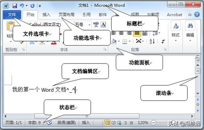Viewport: 204px width, 130px height.
Task: Click the Save icon in quick access toolbar
Action: click(x=15, y=6)
